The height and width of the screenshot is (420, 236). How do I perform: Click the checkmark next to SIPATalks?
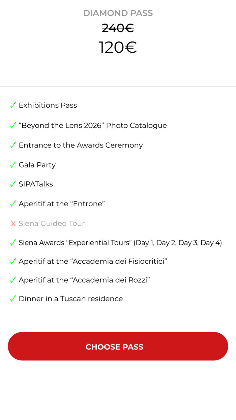(x=13, y=184)
